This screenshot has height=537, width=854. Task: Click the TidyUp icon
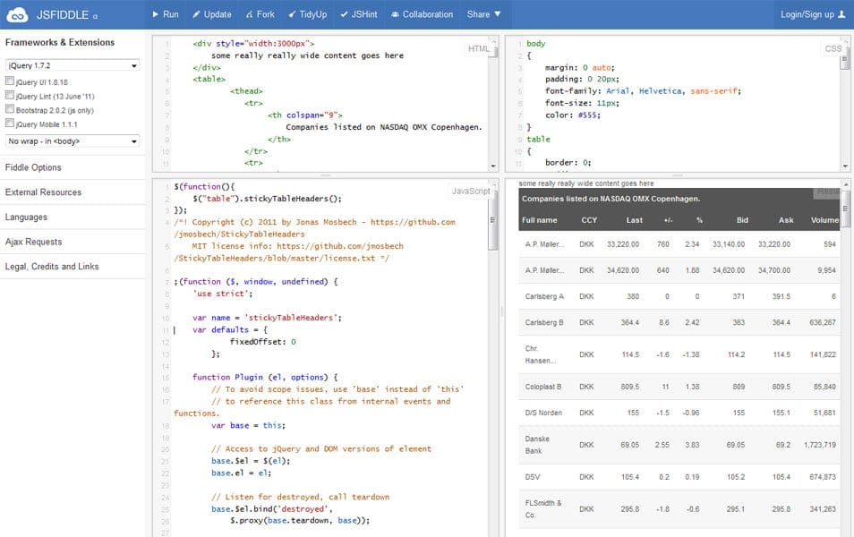click(x=291, y=13)
